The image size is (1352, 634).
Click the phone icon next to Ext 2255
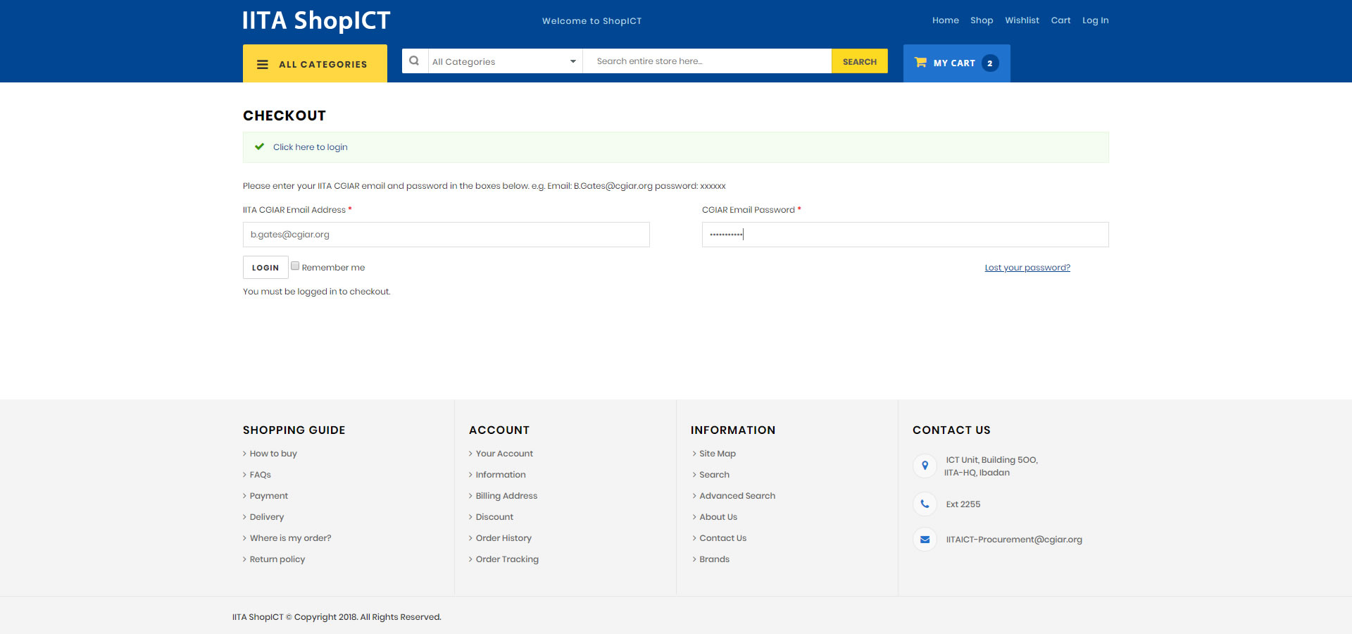point(925,504)
